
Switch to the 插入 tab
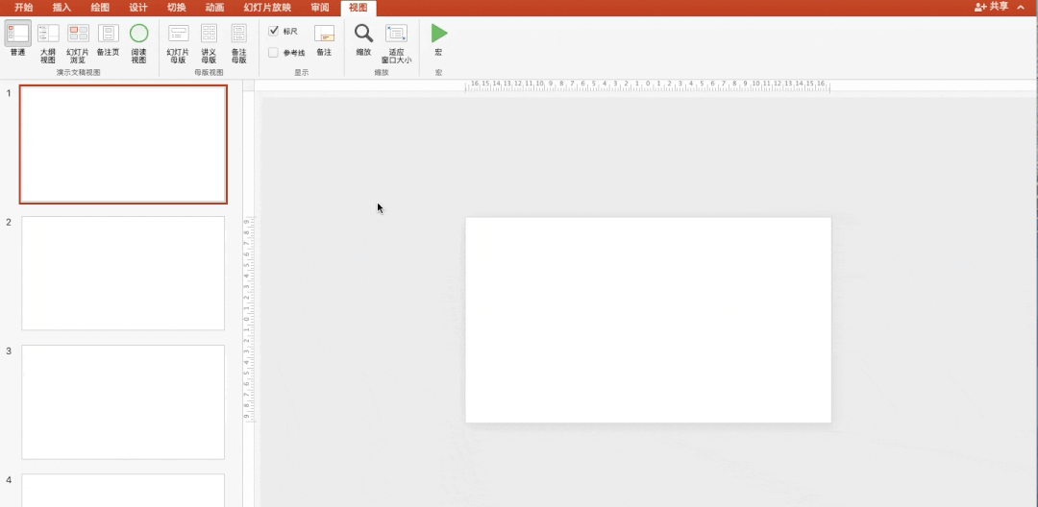coord(62,8)
